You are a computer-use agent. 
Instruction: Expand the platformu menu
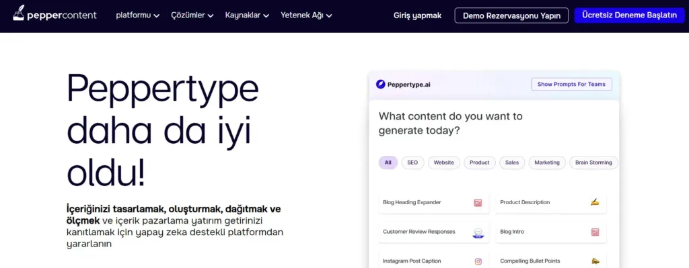pyautogui.click(x=137, y=15)
